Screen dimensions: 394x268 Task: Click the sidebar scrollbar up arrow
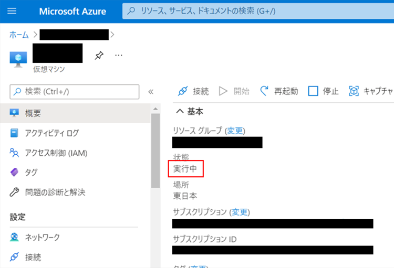155,109
